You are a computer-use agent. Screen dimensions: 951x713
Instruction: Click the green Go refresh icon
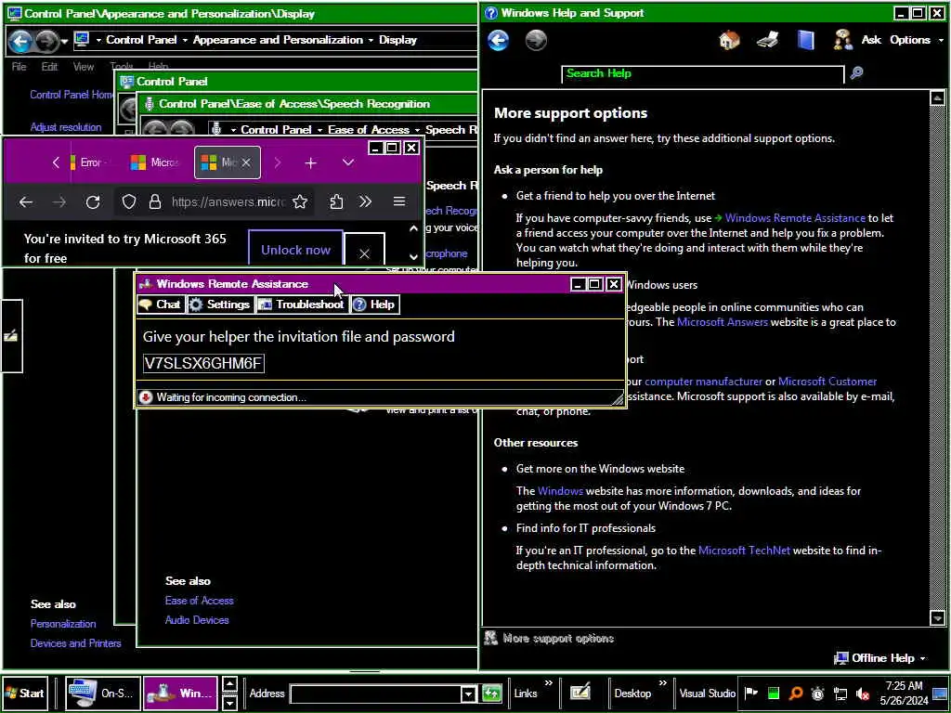click(x=492, y=694)
